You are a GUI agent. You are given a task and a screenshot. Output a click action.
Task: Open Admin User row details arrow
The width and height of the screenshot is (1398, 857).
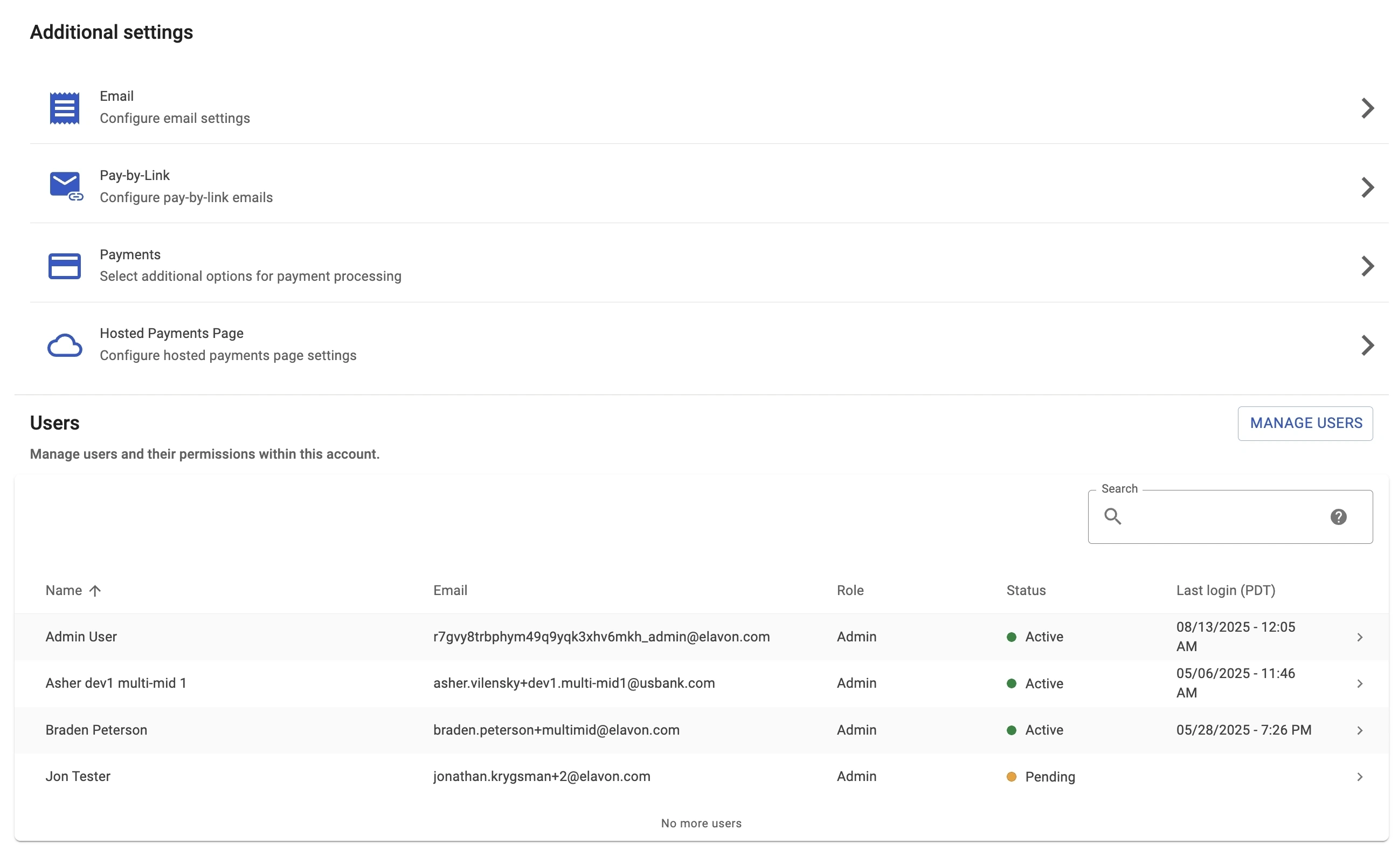[x=1359, y=637]
